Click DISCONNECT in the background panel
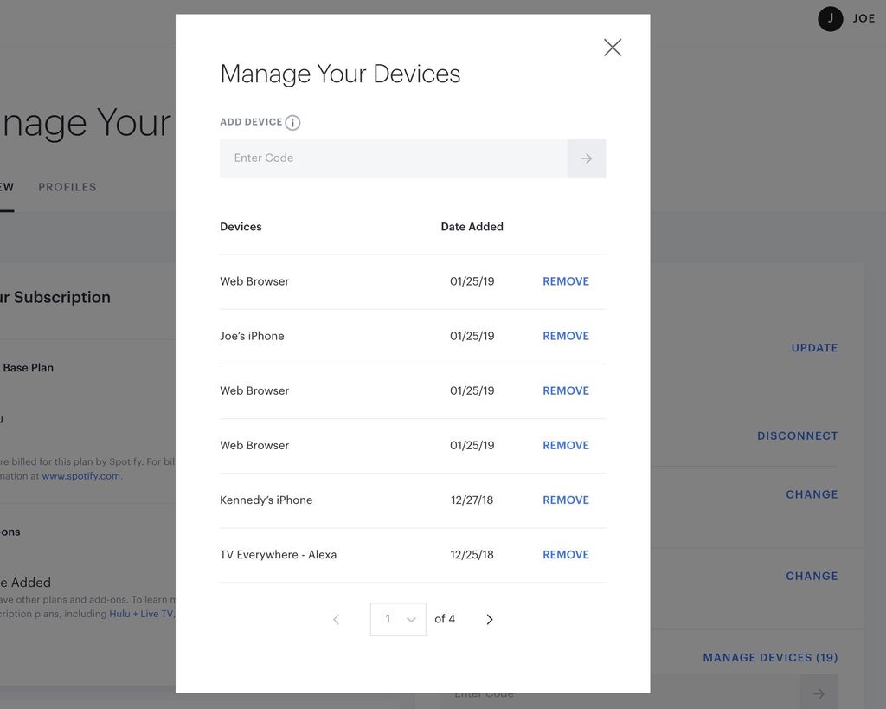This screenshot has width=886, height=709. 797,435
